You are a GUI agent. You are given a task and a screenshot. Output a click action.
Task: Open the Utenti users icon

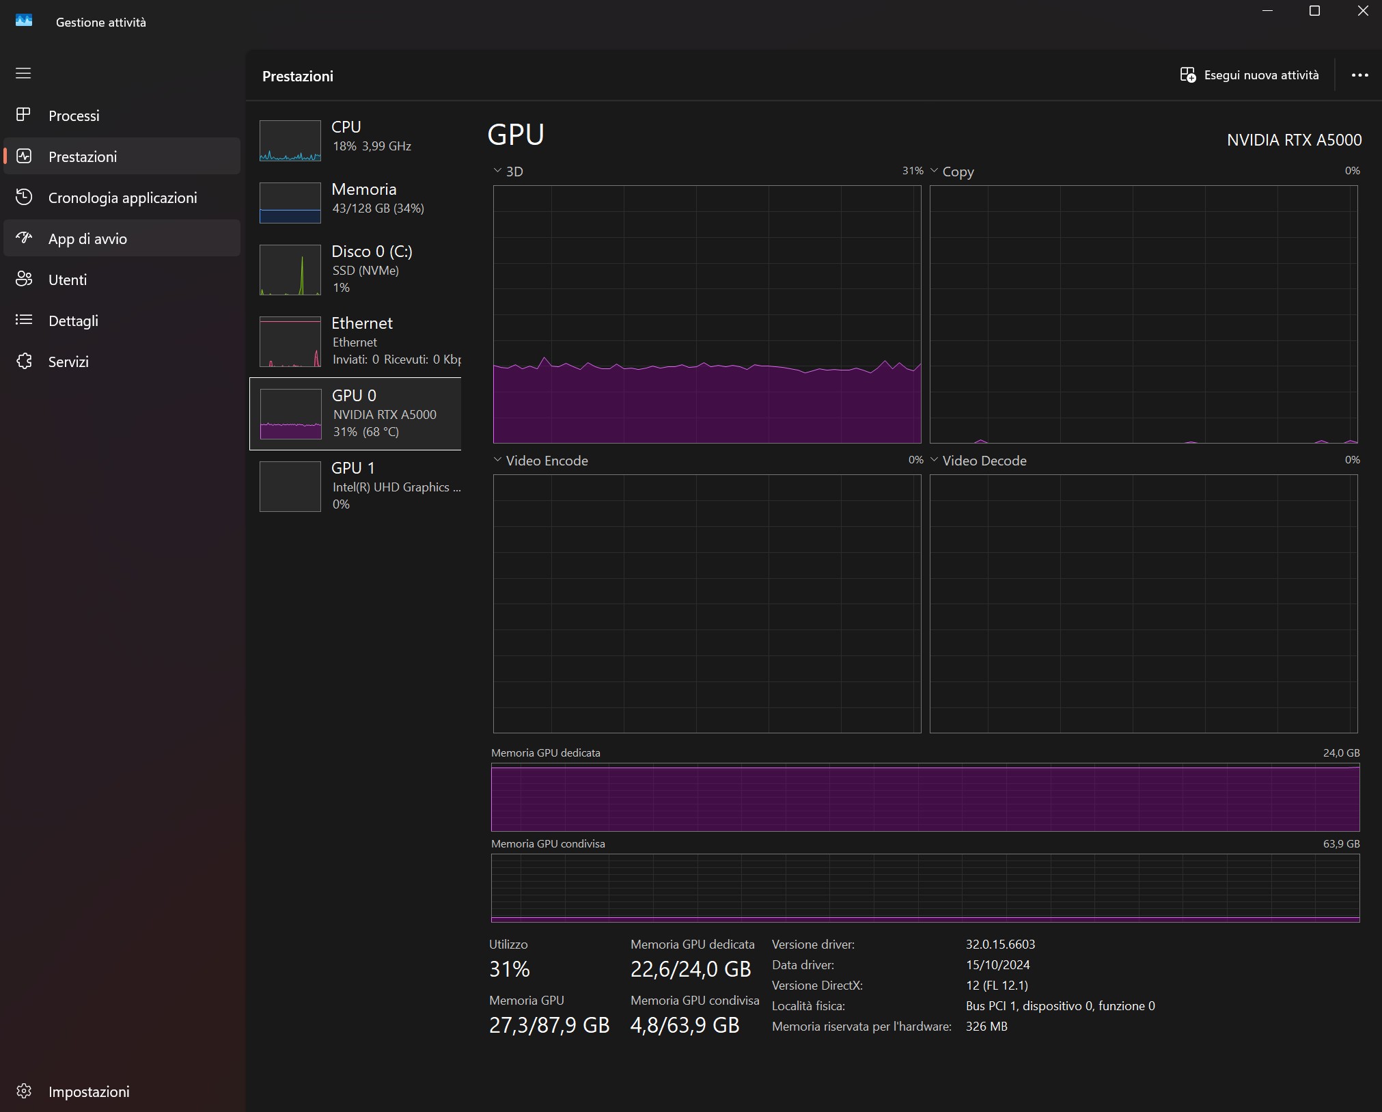click(24, 279)
